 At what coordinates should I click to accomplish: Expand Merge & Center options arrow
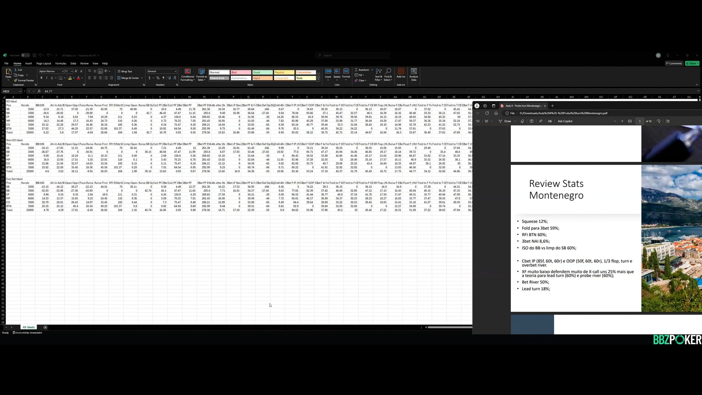click(142, 78)
